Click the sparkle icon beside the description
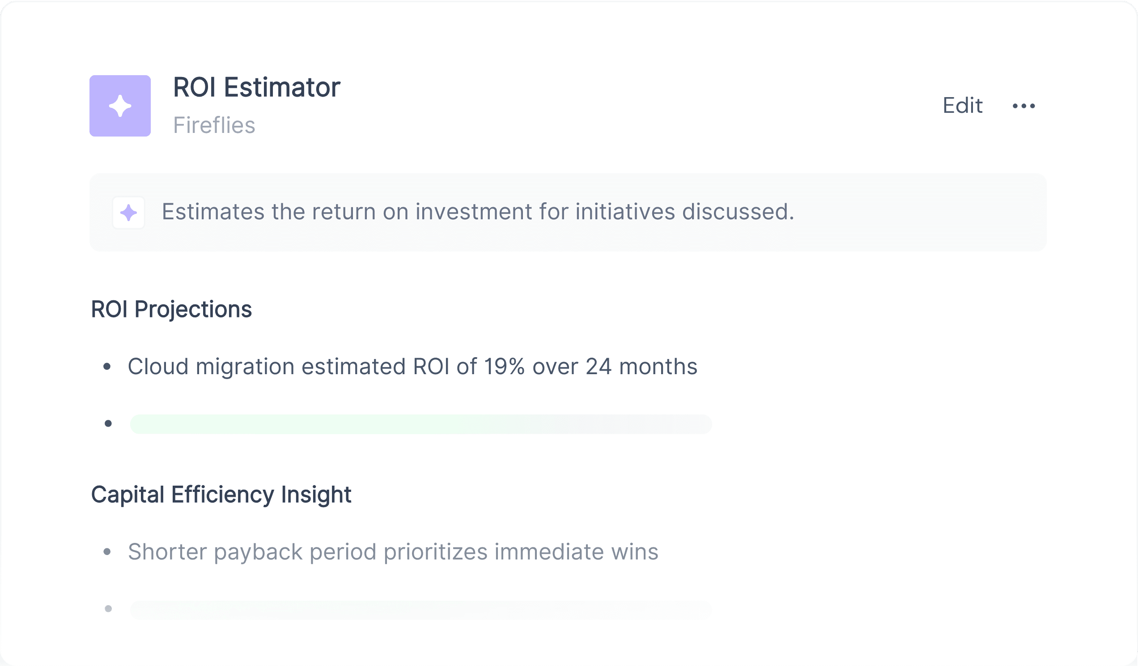Viewport: 1138px width, 666px height. (129, 213)
